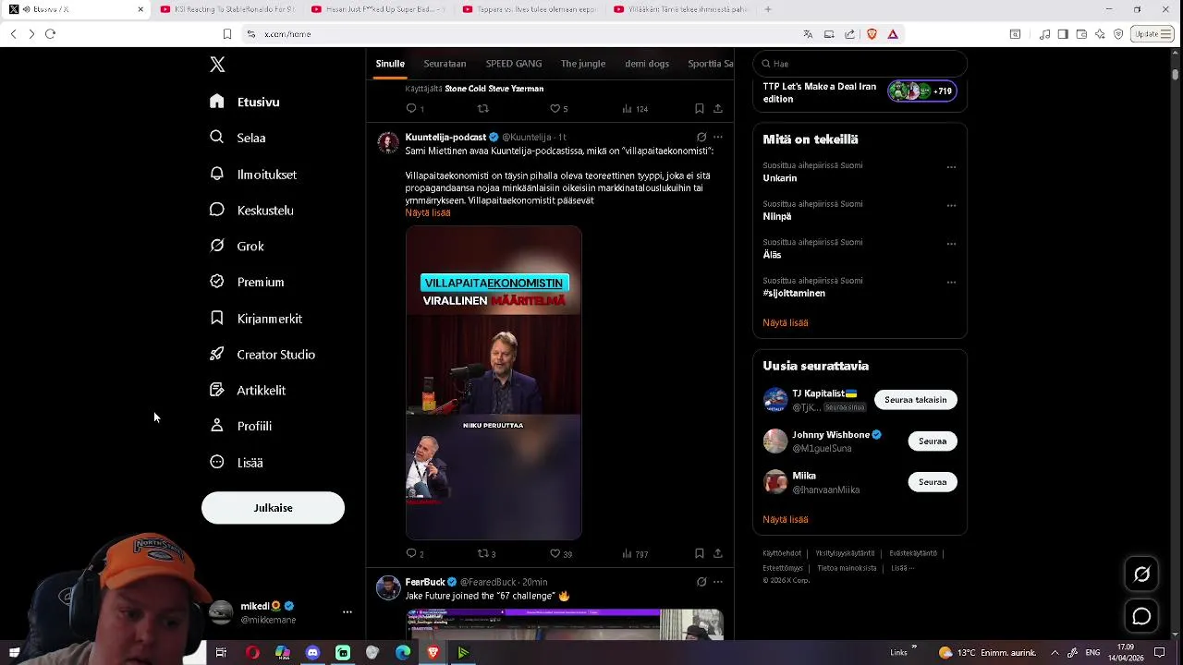
Task: Expand post text with Näytä lisää
Action: tap(428, 212)
